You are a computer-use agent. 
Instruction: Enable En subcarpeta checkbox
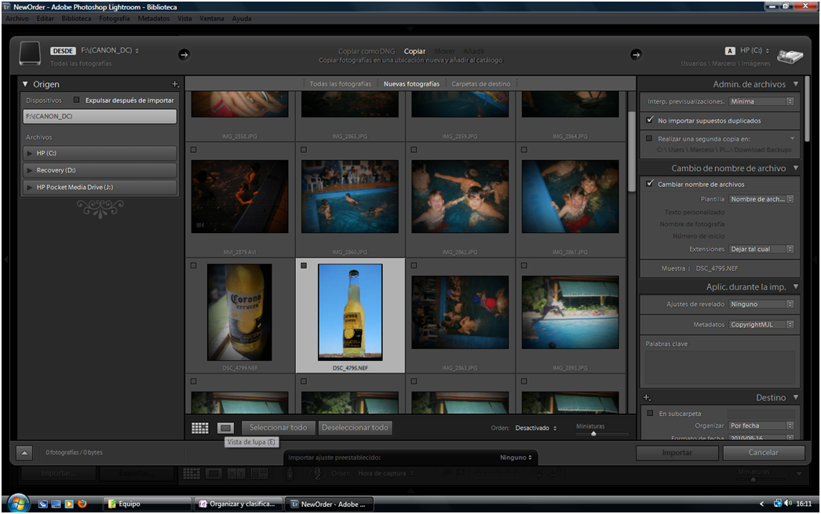pos(650,414)
